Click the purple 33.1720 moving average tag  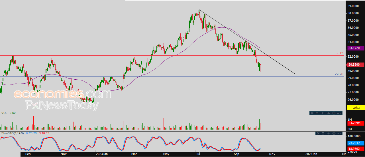(x=355, y=48)
